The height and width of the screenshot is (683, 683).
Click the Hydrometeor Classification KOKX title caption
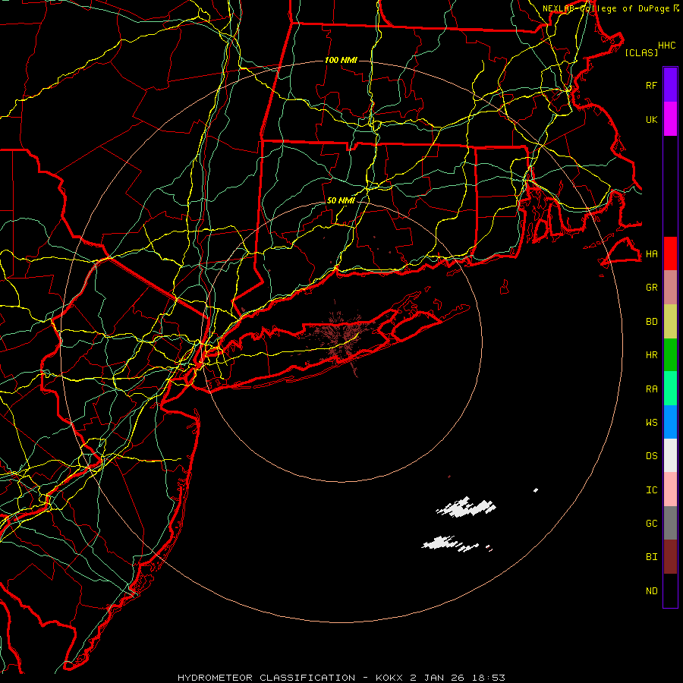click(x=341, y=678)
